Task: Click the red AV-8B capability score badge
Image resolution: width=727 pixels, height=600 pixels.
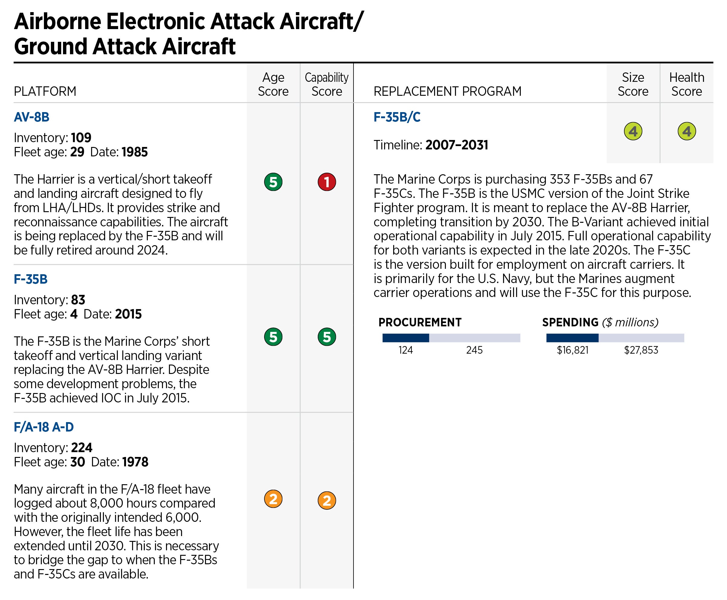Action: click(327, 182)
